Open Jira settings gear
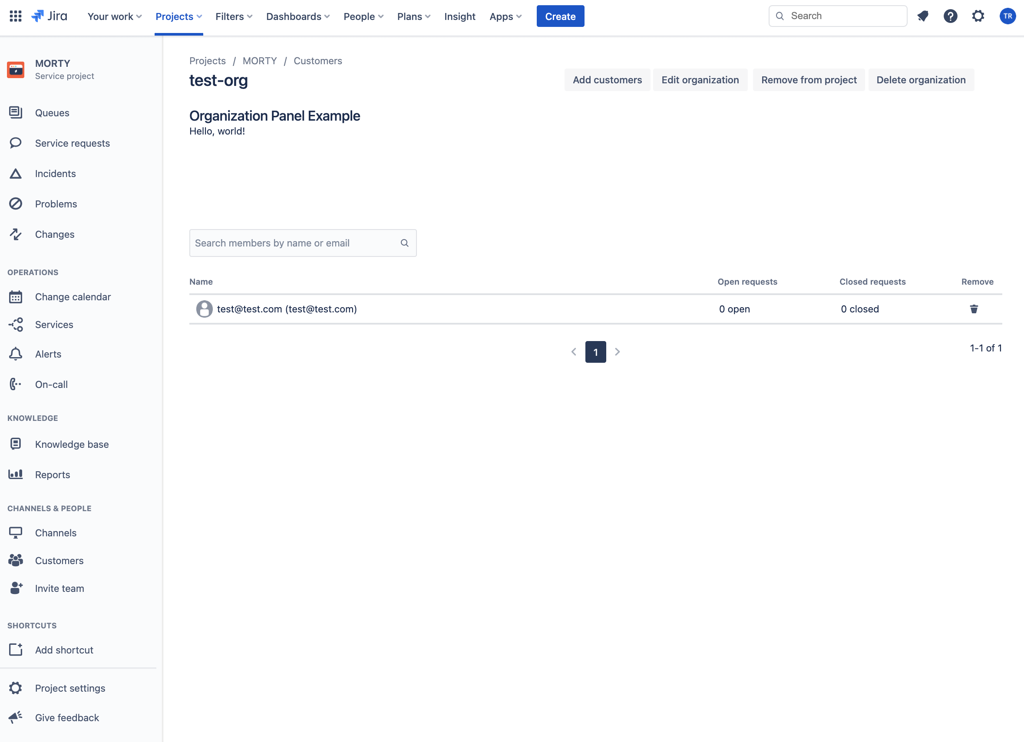Image resolution: width=1024 pixels, height=742 pixels. click(x=978, y=16)
